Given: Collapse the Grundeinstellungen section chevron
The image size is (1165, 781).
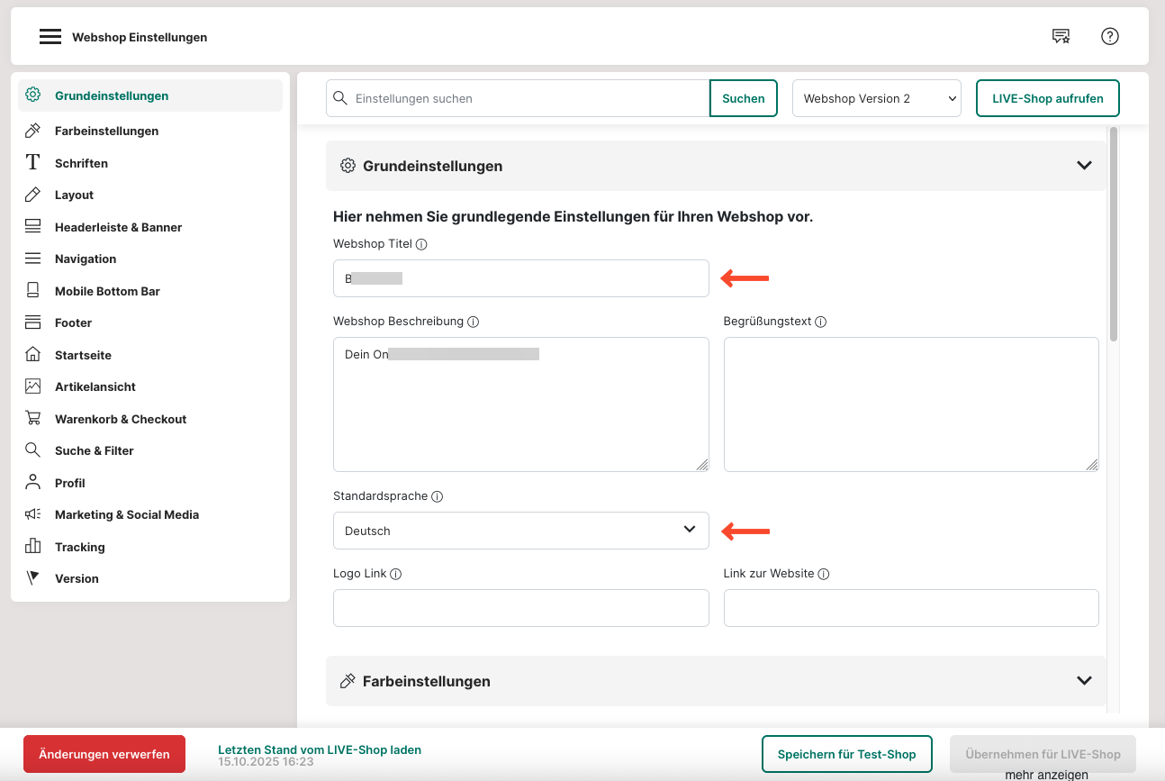Looking at the screenshot, I should [x=1084, y=166].
